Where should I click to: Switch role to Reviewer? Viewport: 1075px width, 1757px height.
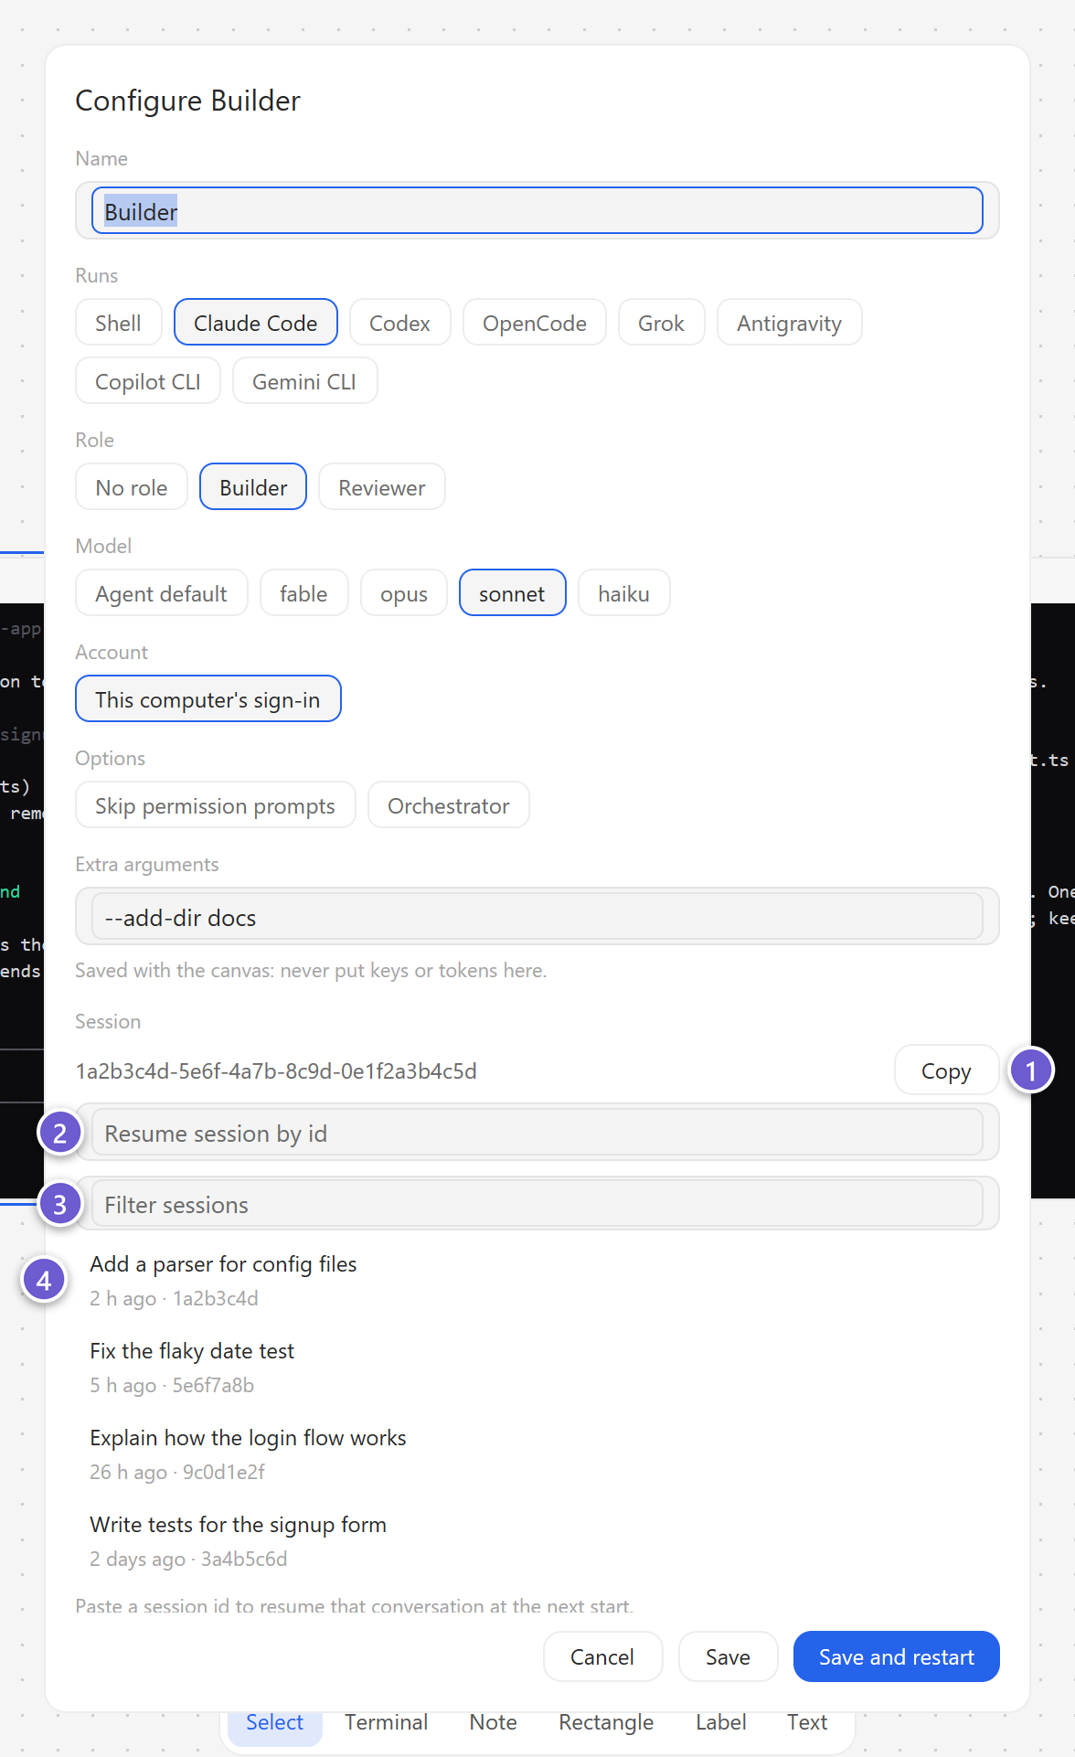(382, 487)
